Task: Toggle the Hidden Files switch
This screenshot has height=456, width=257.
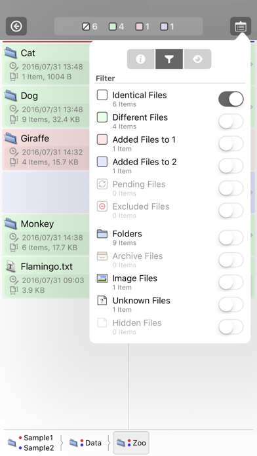Action: (x=231, y=327)
